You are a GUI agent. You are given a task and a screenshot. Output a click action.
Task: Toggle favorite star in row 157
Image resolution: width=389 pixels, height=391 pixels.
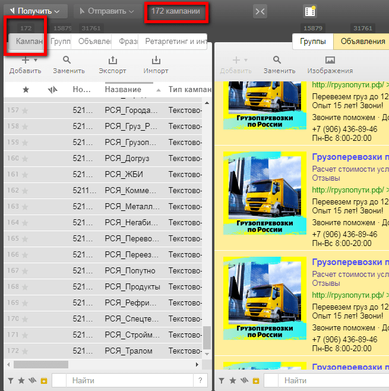(x=25, y=110)
